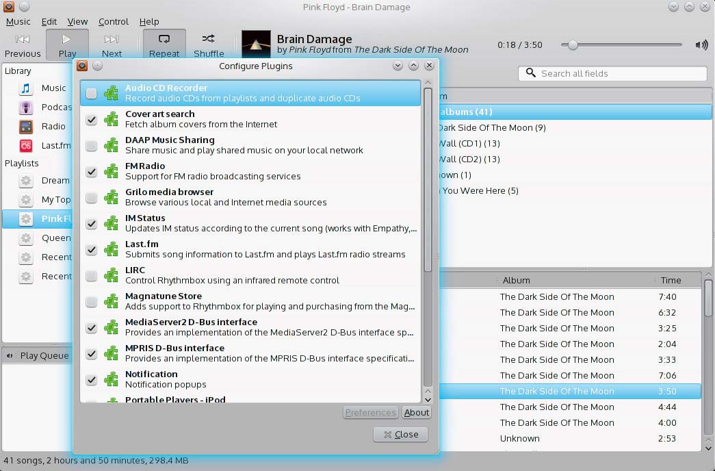Select the 'Wall (CD1) (13)' album row
This screenshot has height=471, width=715.
(x=575, y=143)
